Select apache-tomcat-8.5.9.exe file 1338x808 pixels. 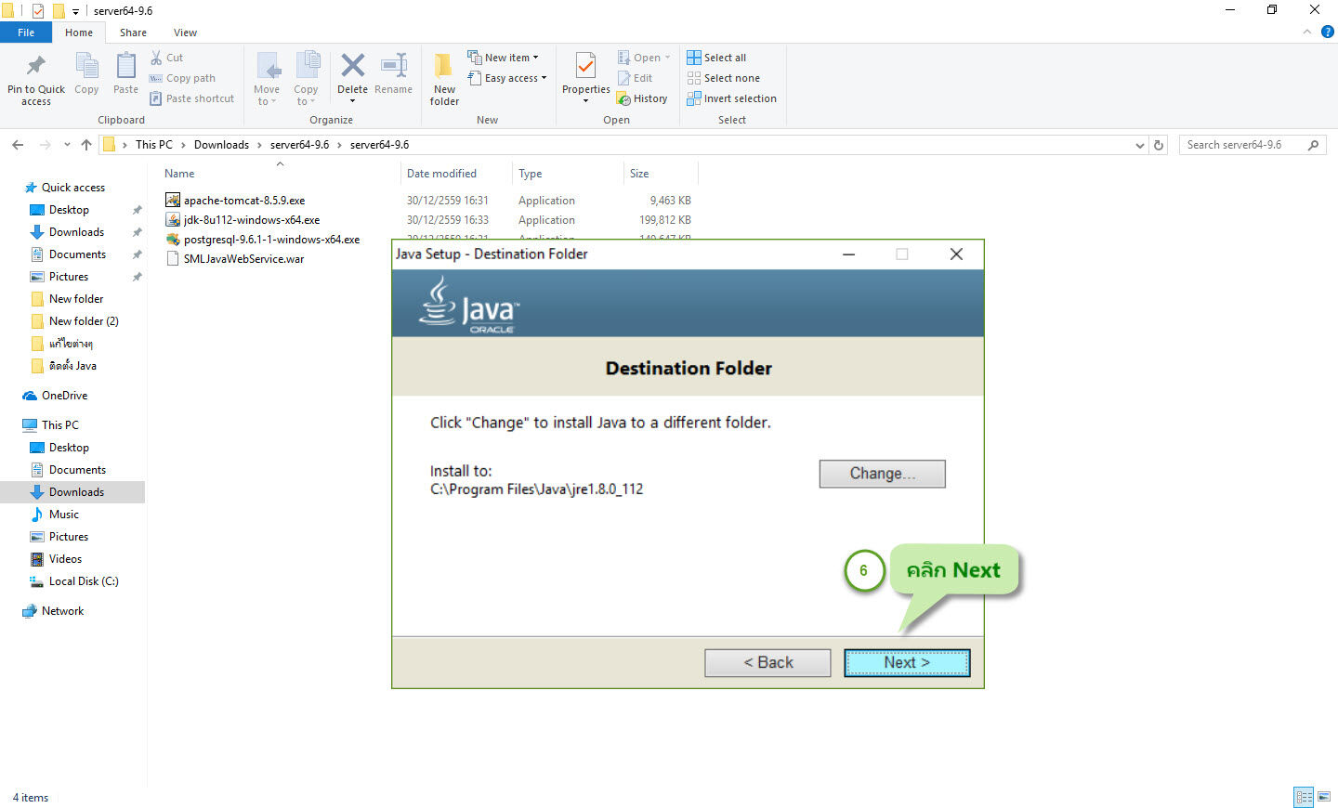(244, 201)
